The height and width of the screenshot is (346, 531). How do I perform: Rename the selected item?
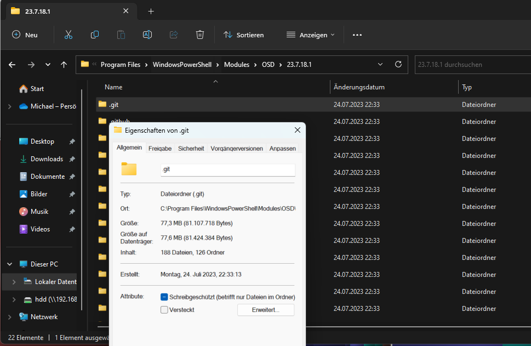click(x=147, y=35)
